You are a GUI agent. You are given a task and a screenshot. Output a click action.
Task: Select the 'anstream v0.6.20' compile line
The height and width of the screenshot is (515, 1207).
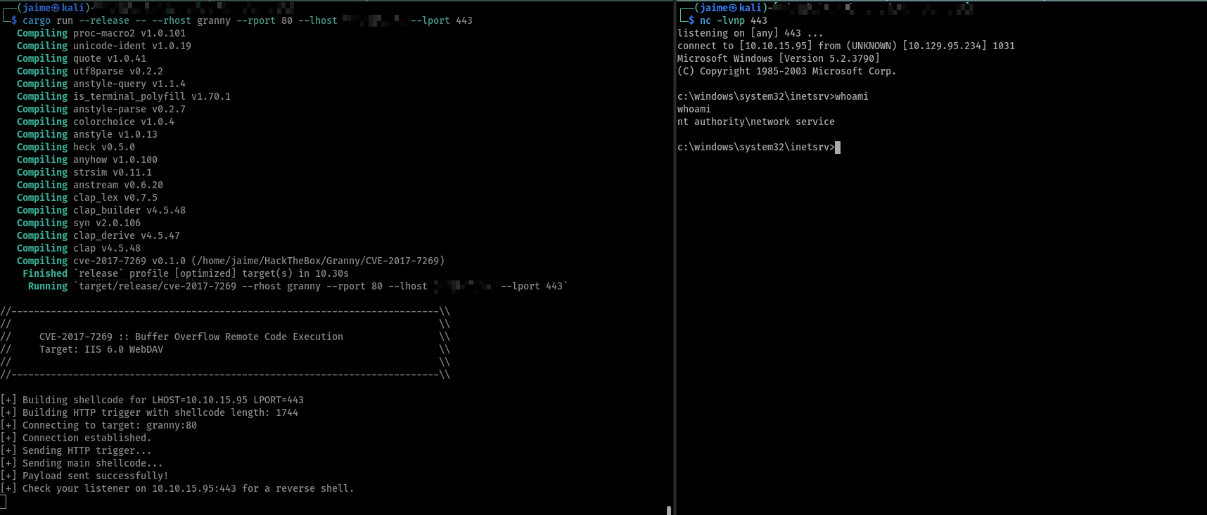tap(90, 185)
